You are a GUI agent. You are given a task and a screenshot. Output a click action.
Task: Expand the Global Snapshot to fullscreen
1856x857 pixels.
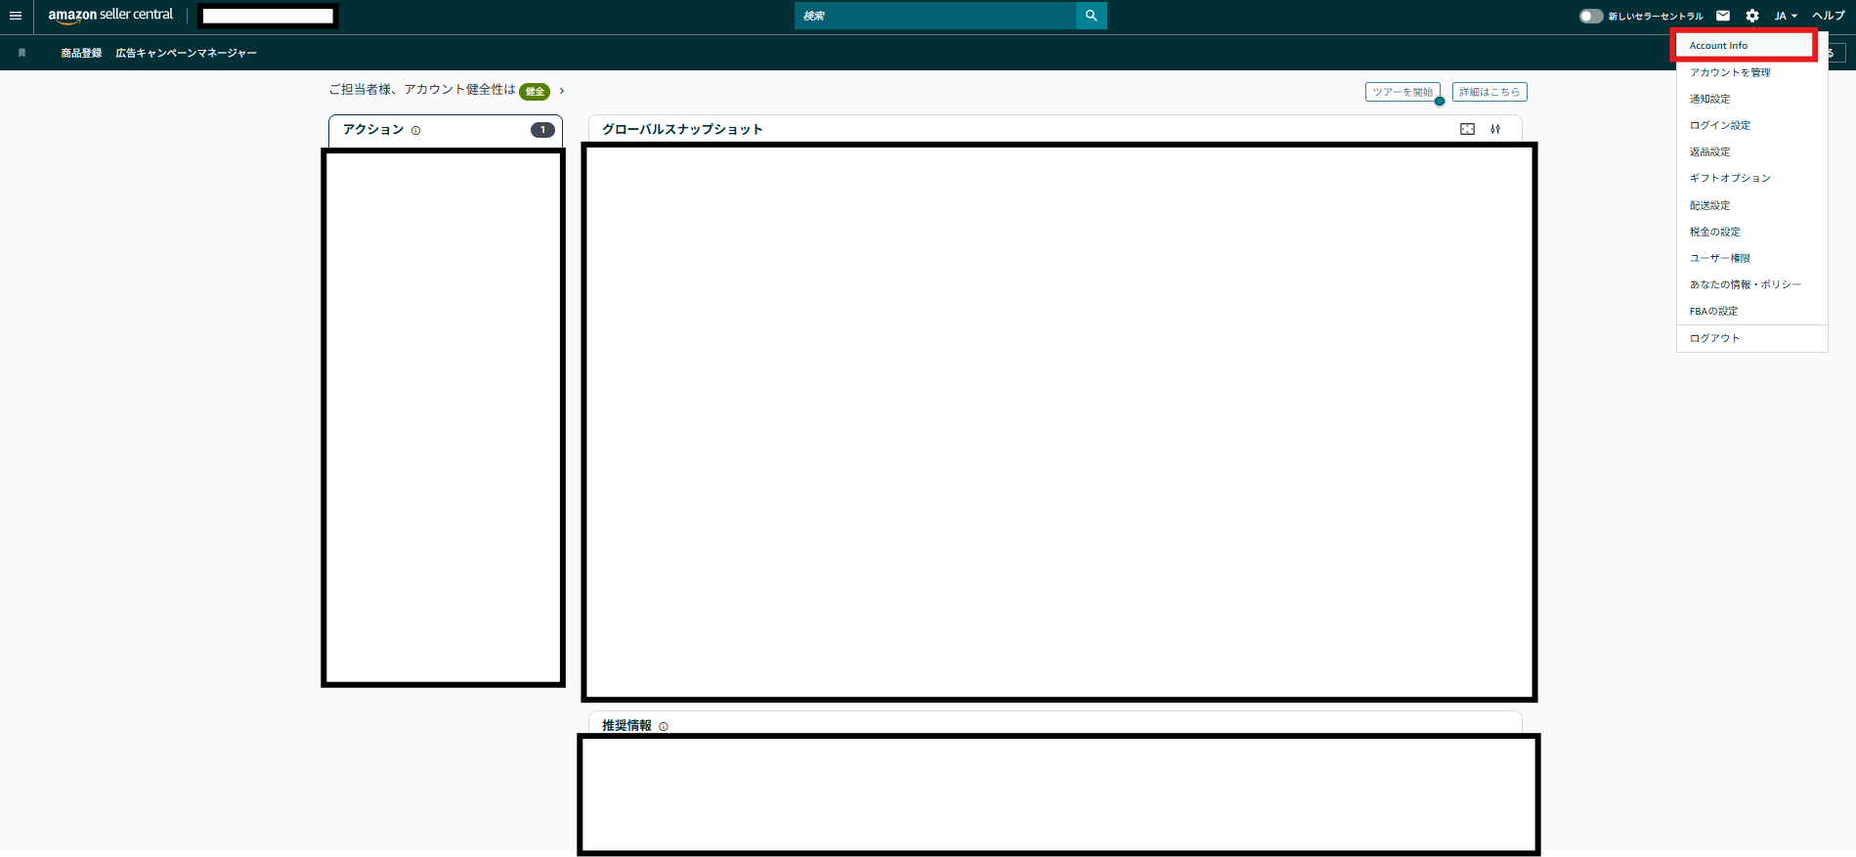coord(1467,129)
